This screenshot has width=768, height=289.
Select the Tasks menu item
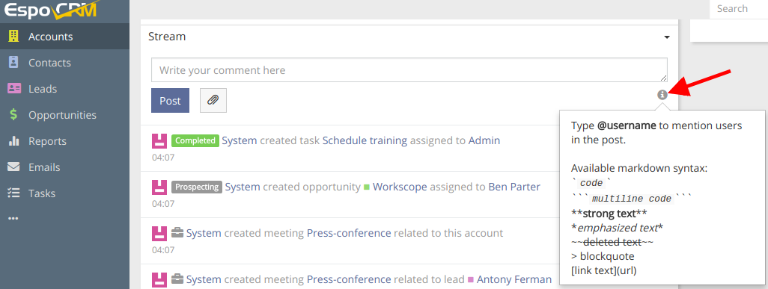42,193
